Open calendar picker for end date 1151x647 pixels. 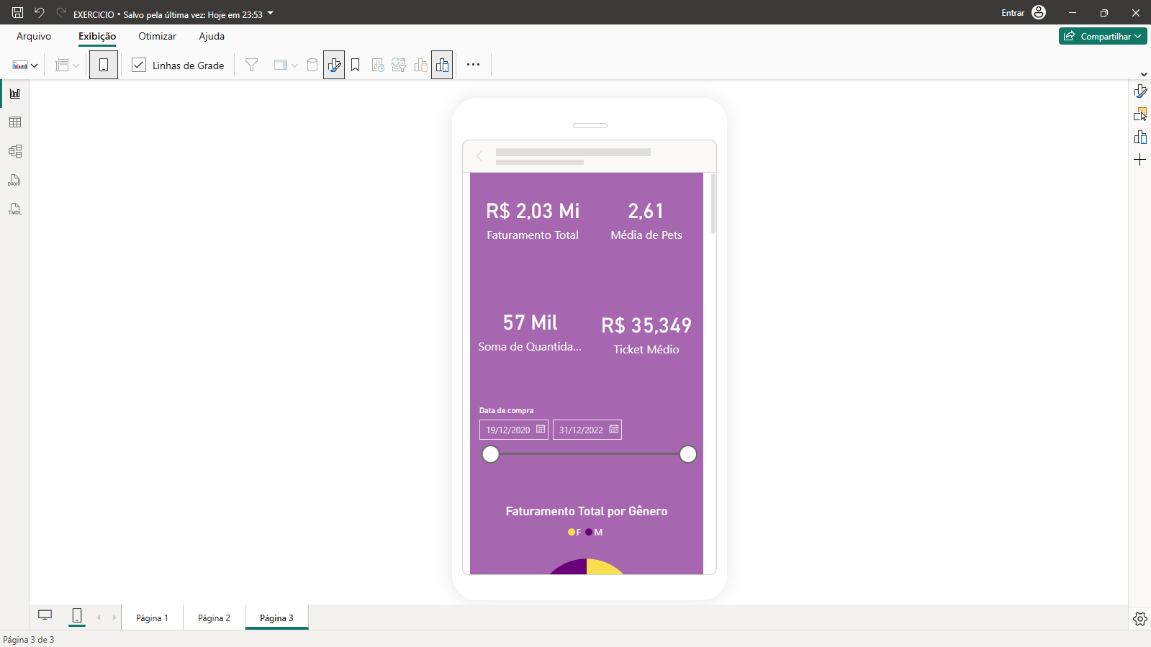(614, 429)
